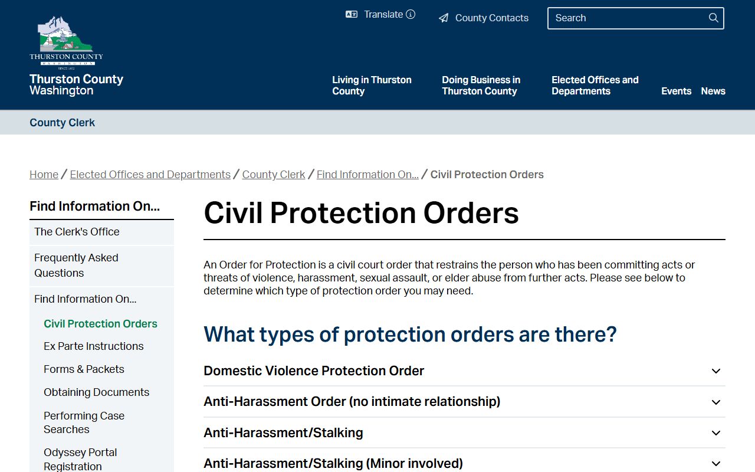Go to News in top navigation
Image resolution: width=755 pixels, height=472 pixels.
coord(713,91)
